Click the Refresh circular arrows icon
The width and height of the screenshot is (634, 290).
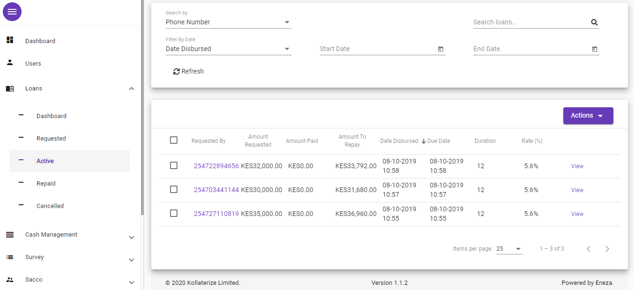pos(177,72)
